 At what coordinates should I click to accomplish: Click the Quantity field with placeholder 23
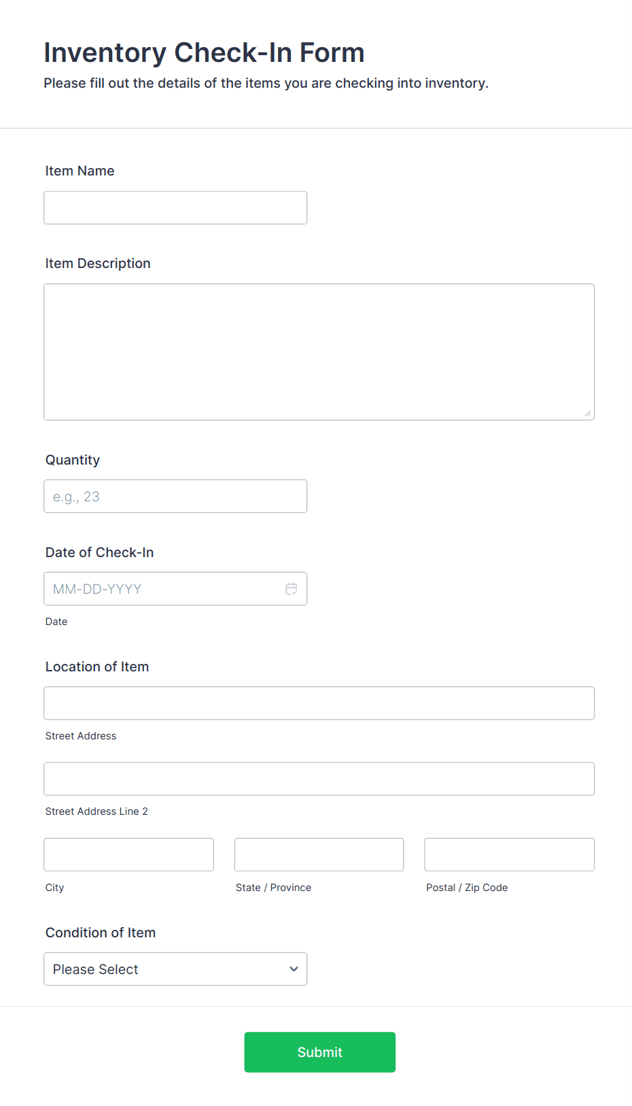(175, 496)
